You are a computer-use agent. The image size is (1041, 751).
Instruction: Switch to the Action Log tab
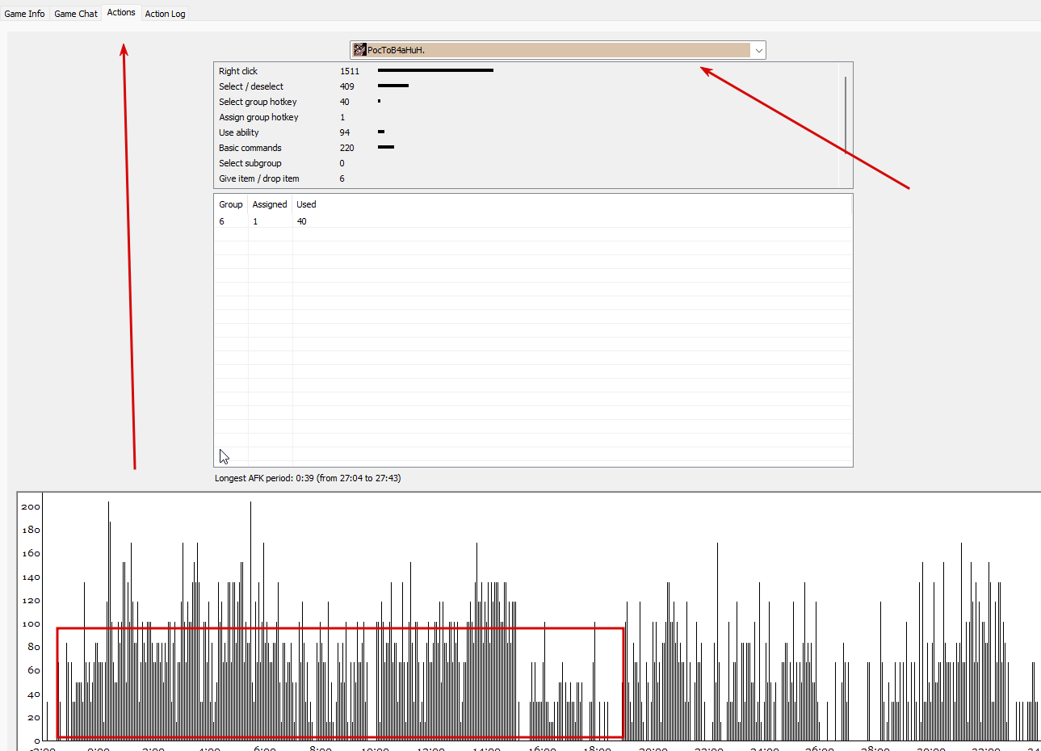click(165, 14)
